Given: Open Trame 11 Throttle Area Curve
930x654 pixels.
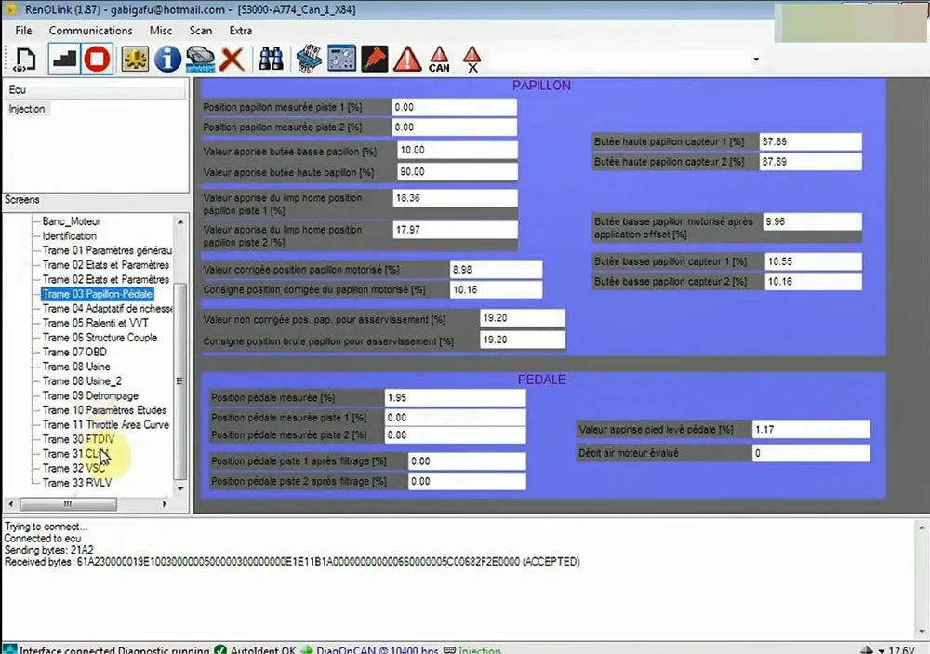Looking at the screenshot, I should tap(106, 425).
